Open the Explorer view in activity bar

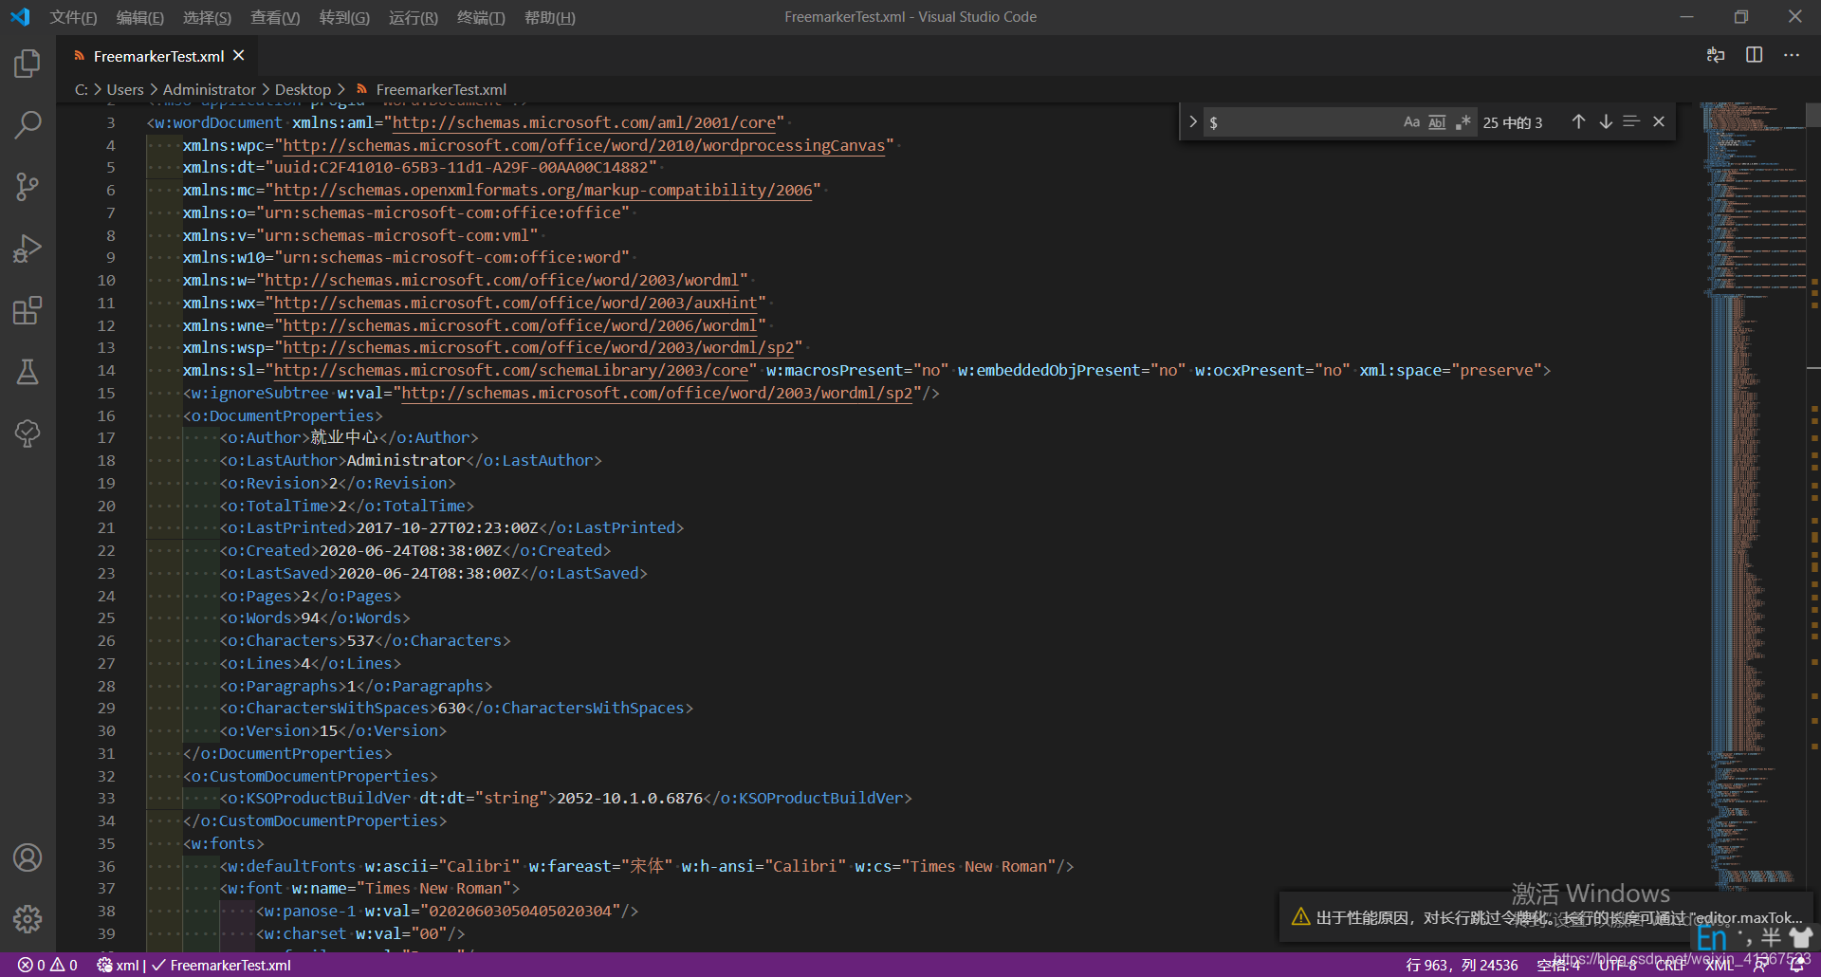pyautogui.click(x=28, y=64)
